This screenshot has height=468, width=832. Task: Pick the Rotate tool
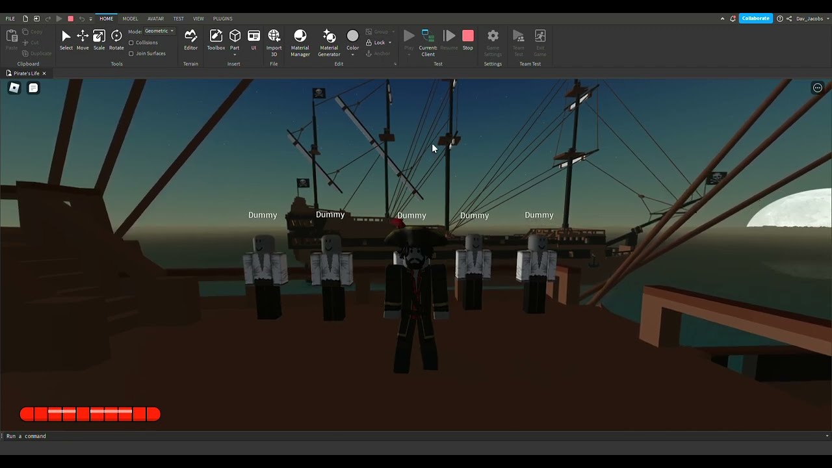point(116,40)
